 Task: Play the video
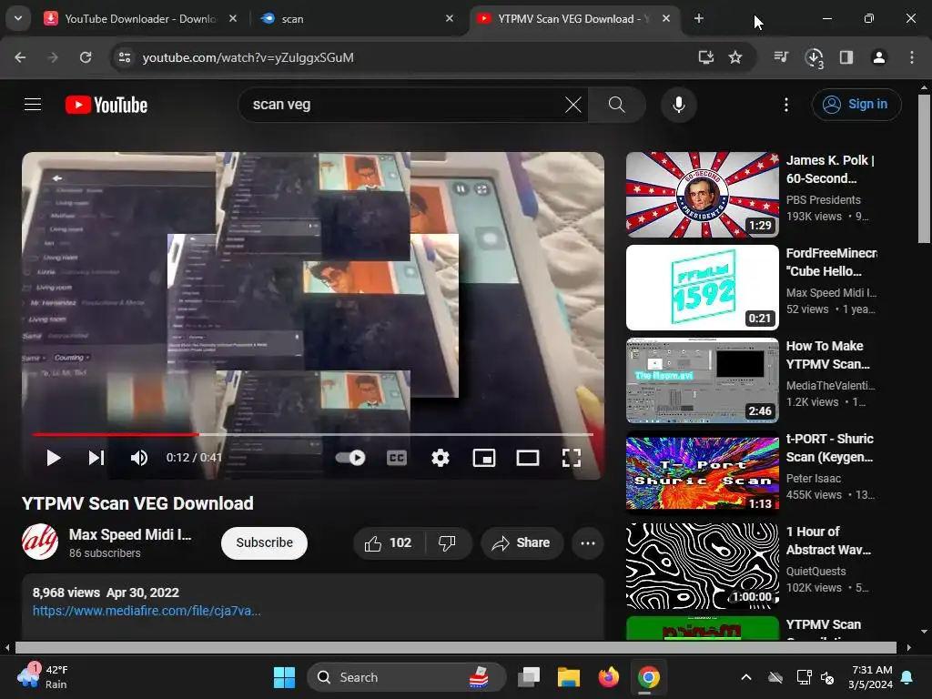[54, 458]
